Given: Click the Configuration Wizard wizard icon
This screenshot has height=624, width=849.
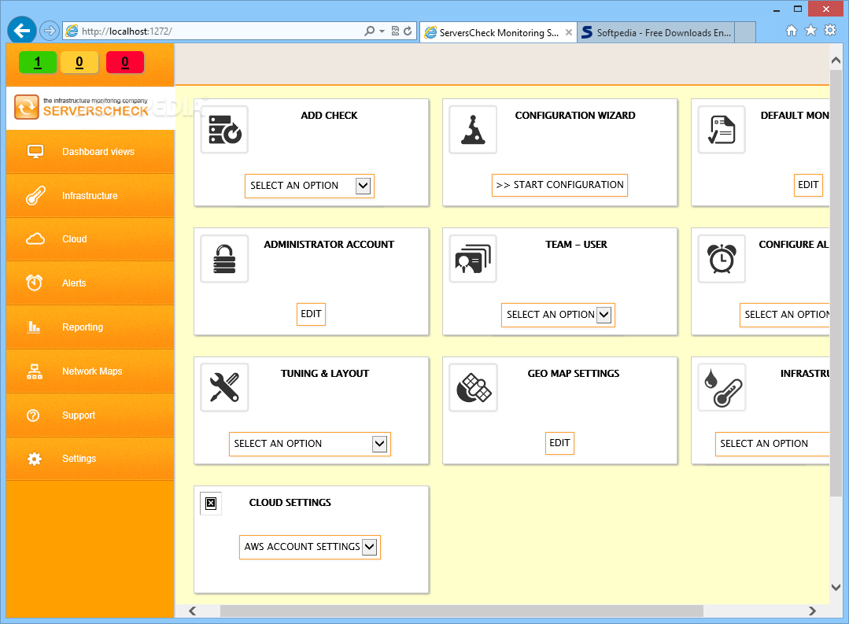Looking at the screenshot, I should (x=473, y=130).
